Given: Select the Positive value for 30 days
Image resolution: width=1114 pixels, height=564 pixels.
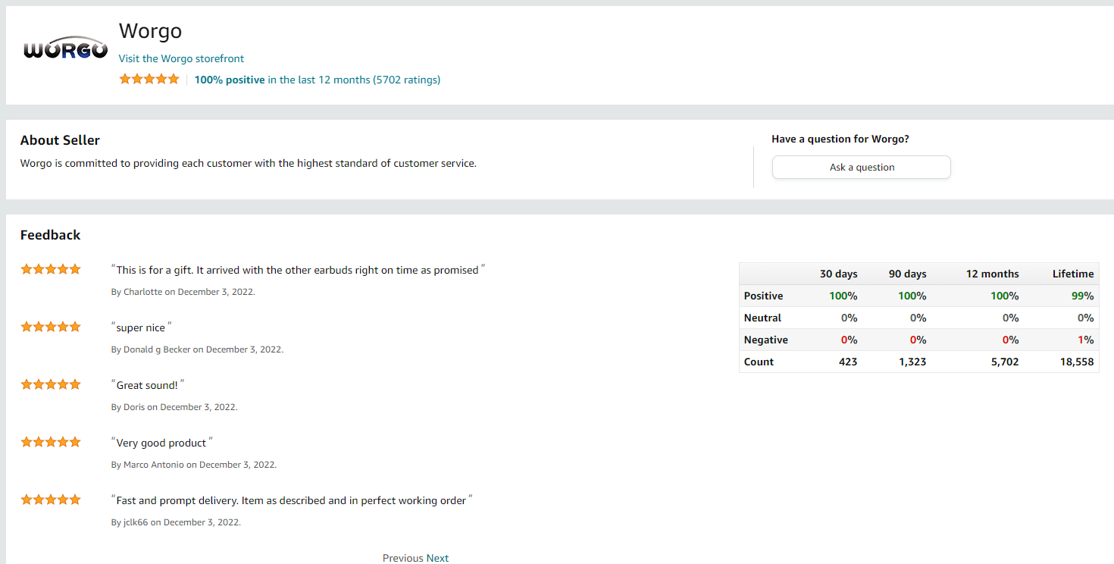Looking at the screenshot, I should pos(843,296).
